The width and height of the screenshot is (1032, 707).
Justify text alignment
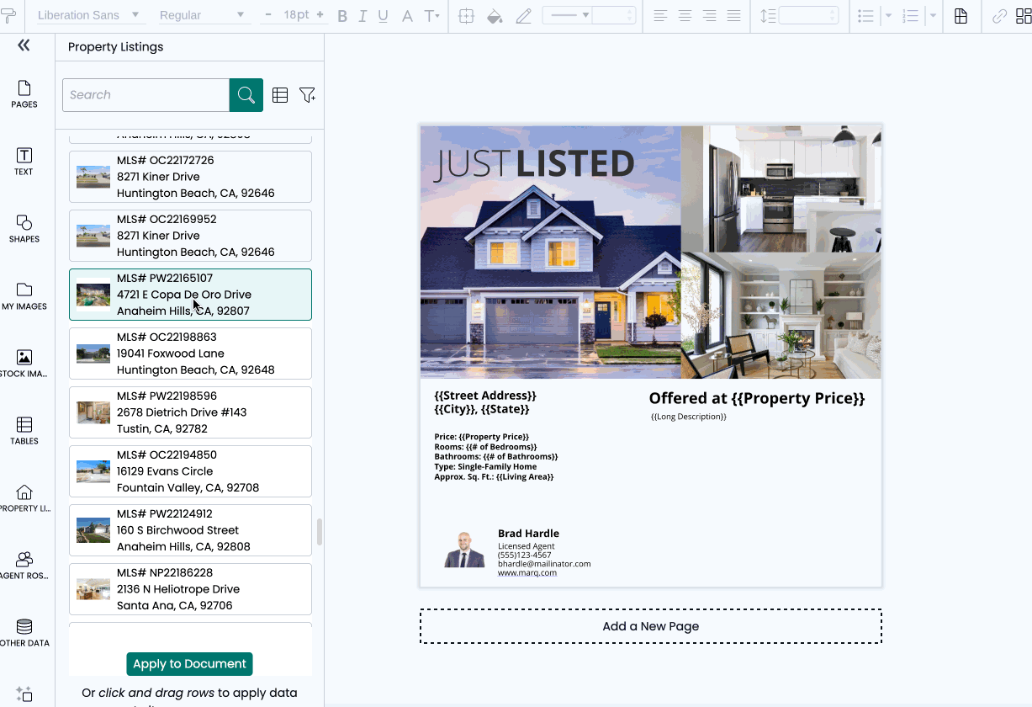[x=734, y=16]
